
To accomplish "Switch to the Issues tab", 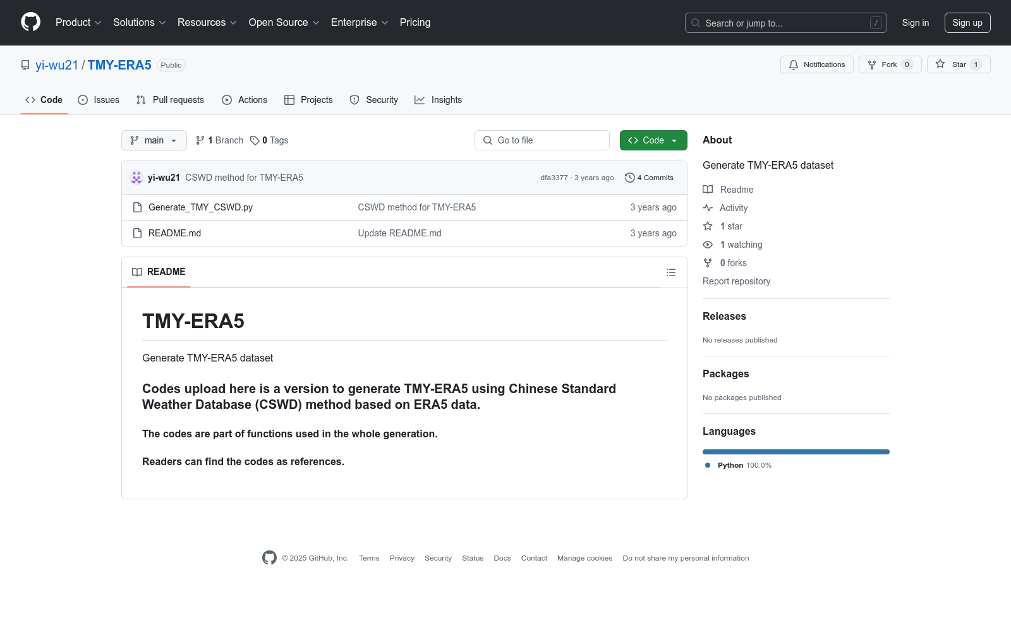I will pyautogui.click(x=99, y=100).
